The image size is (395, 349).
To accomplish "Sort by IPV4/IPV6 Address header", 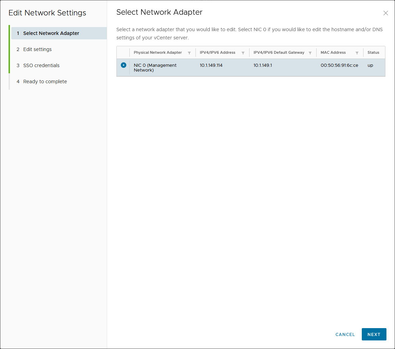I will [218, 53].
